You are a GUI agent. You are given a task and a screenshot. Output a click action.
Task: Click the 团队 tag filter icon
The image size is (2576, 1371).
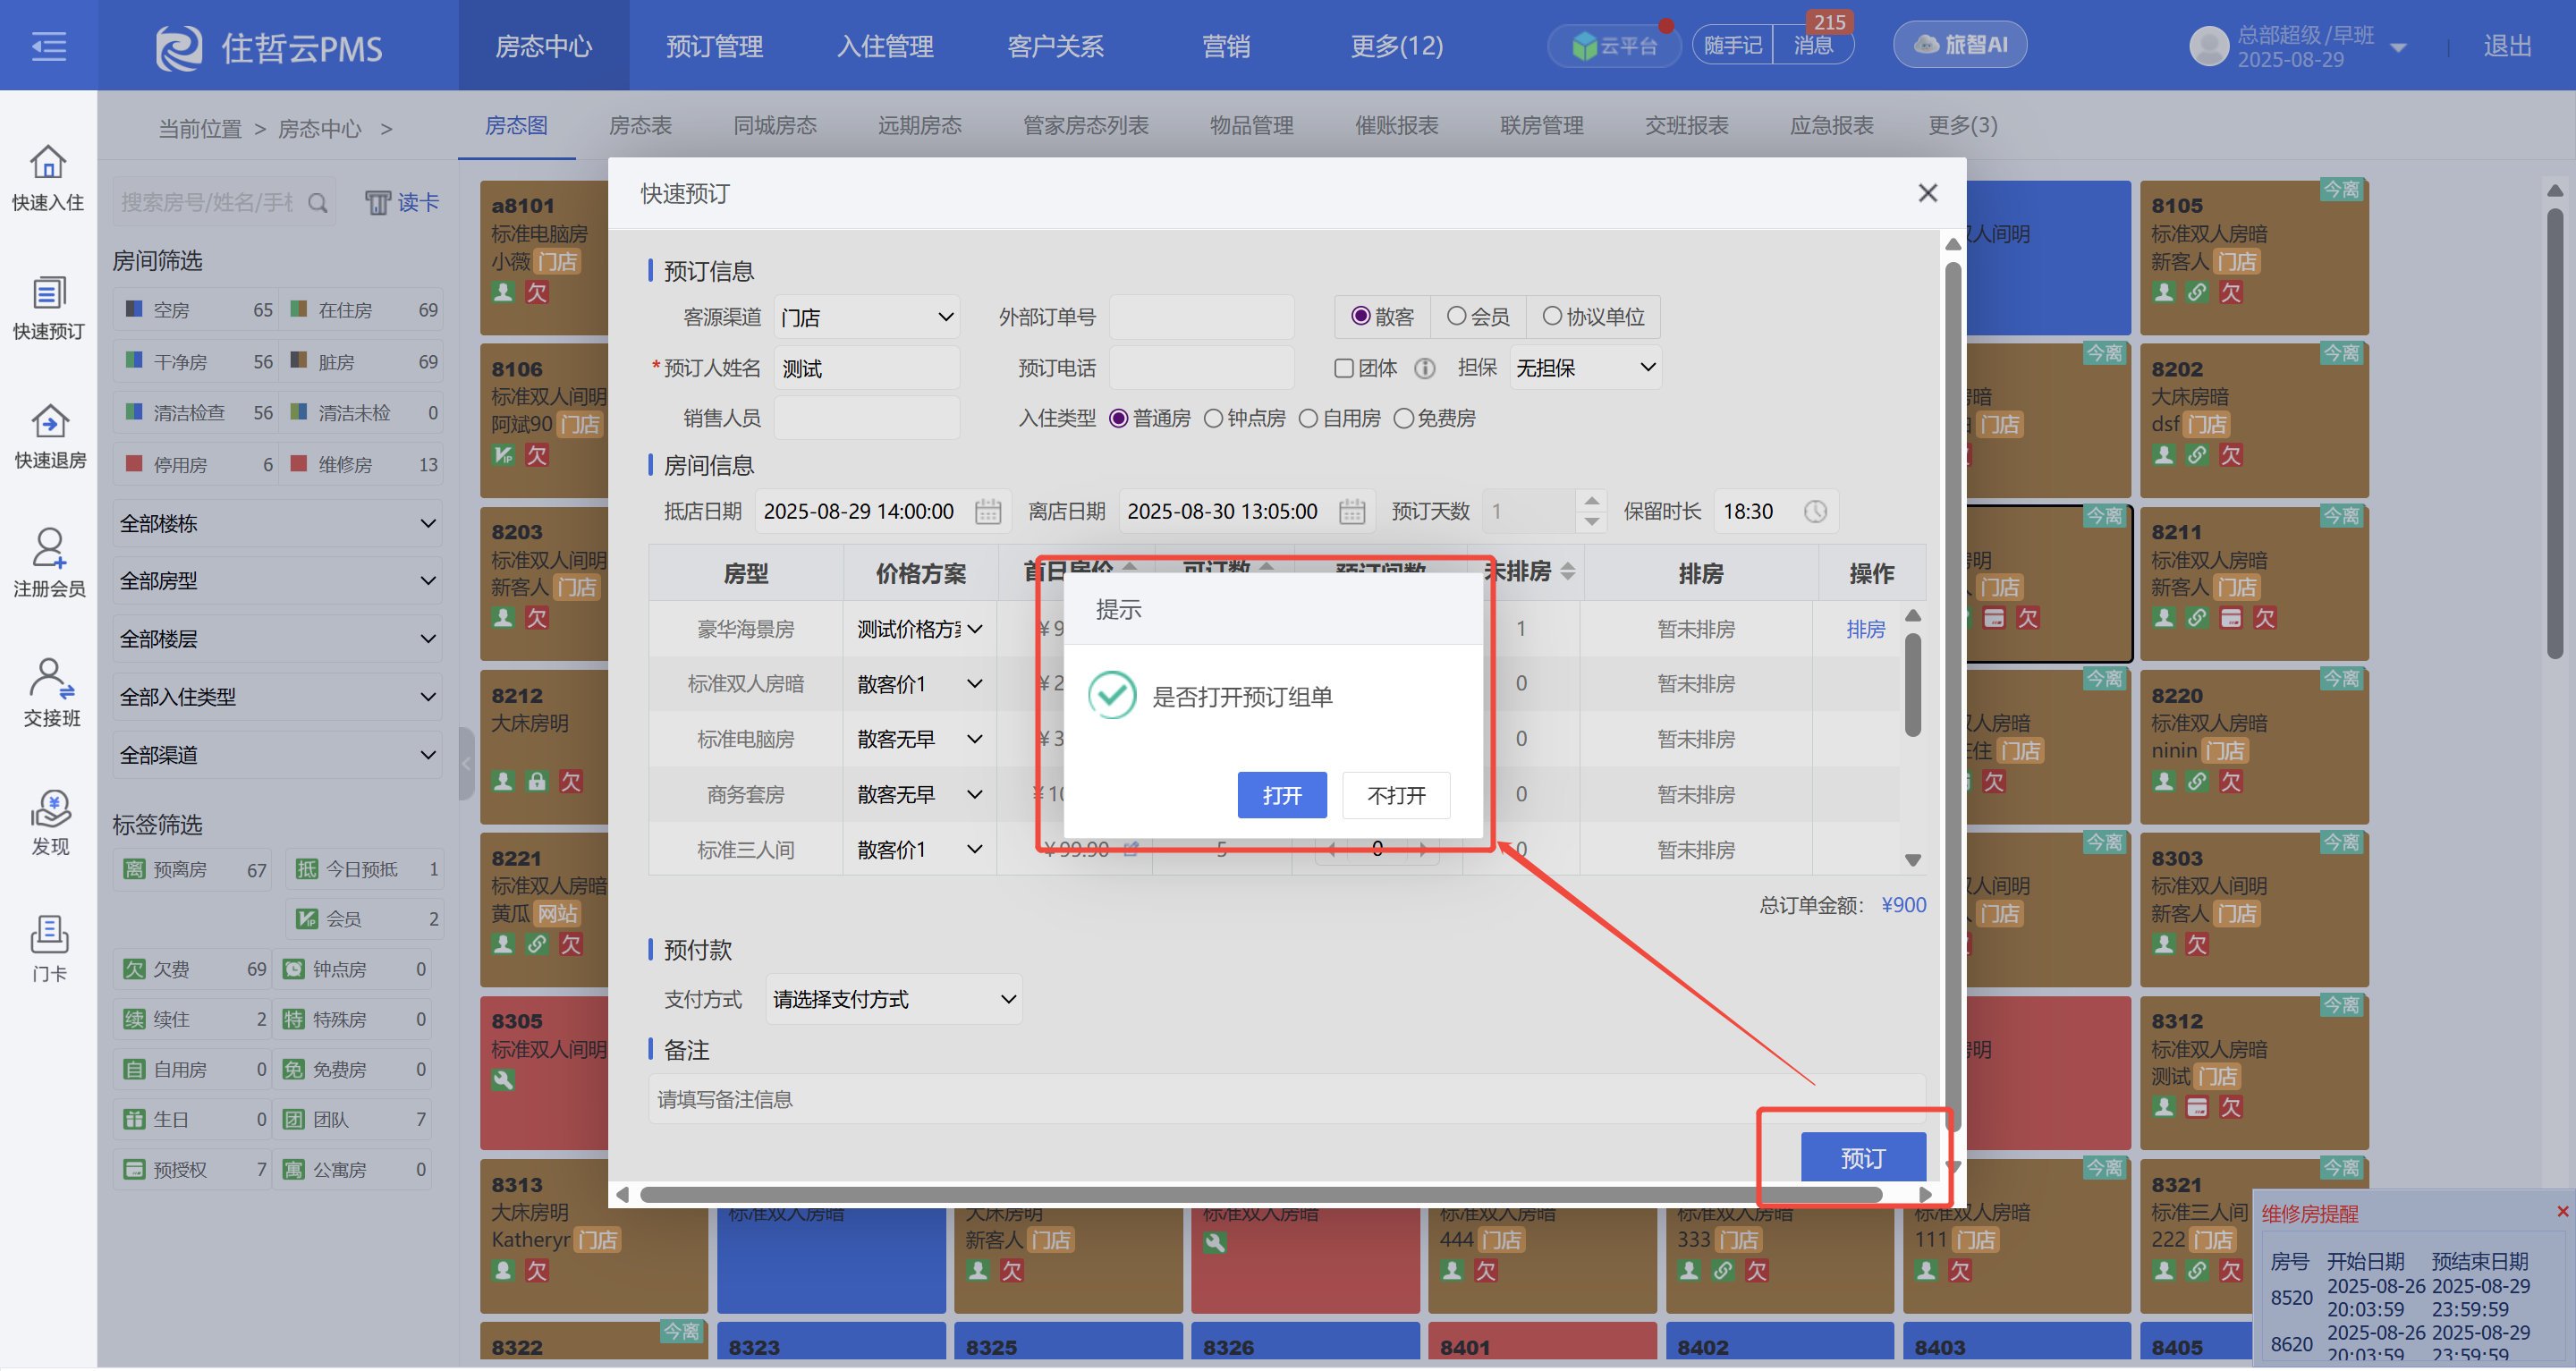(x=293, y=1119)
